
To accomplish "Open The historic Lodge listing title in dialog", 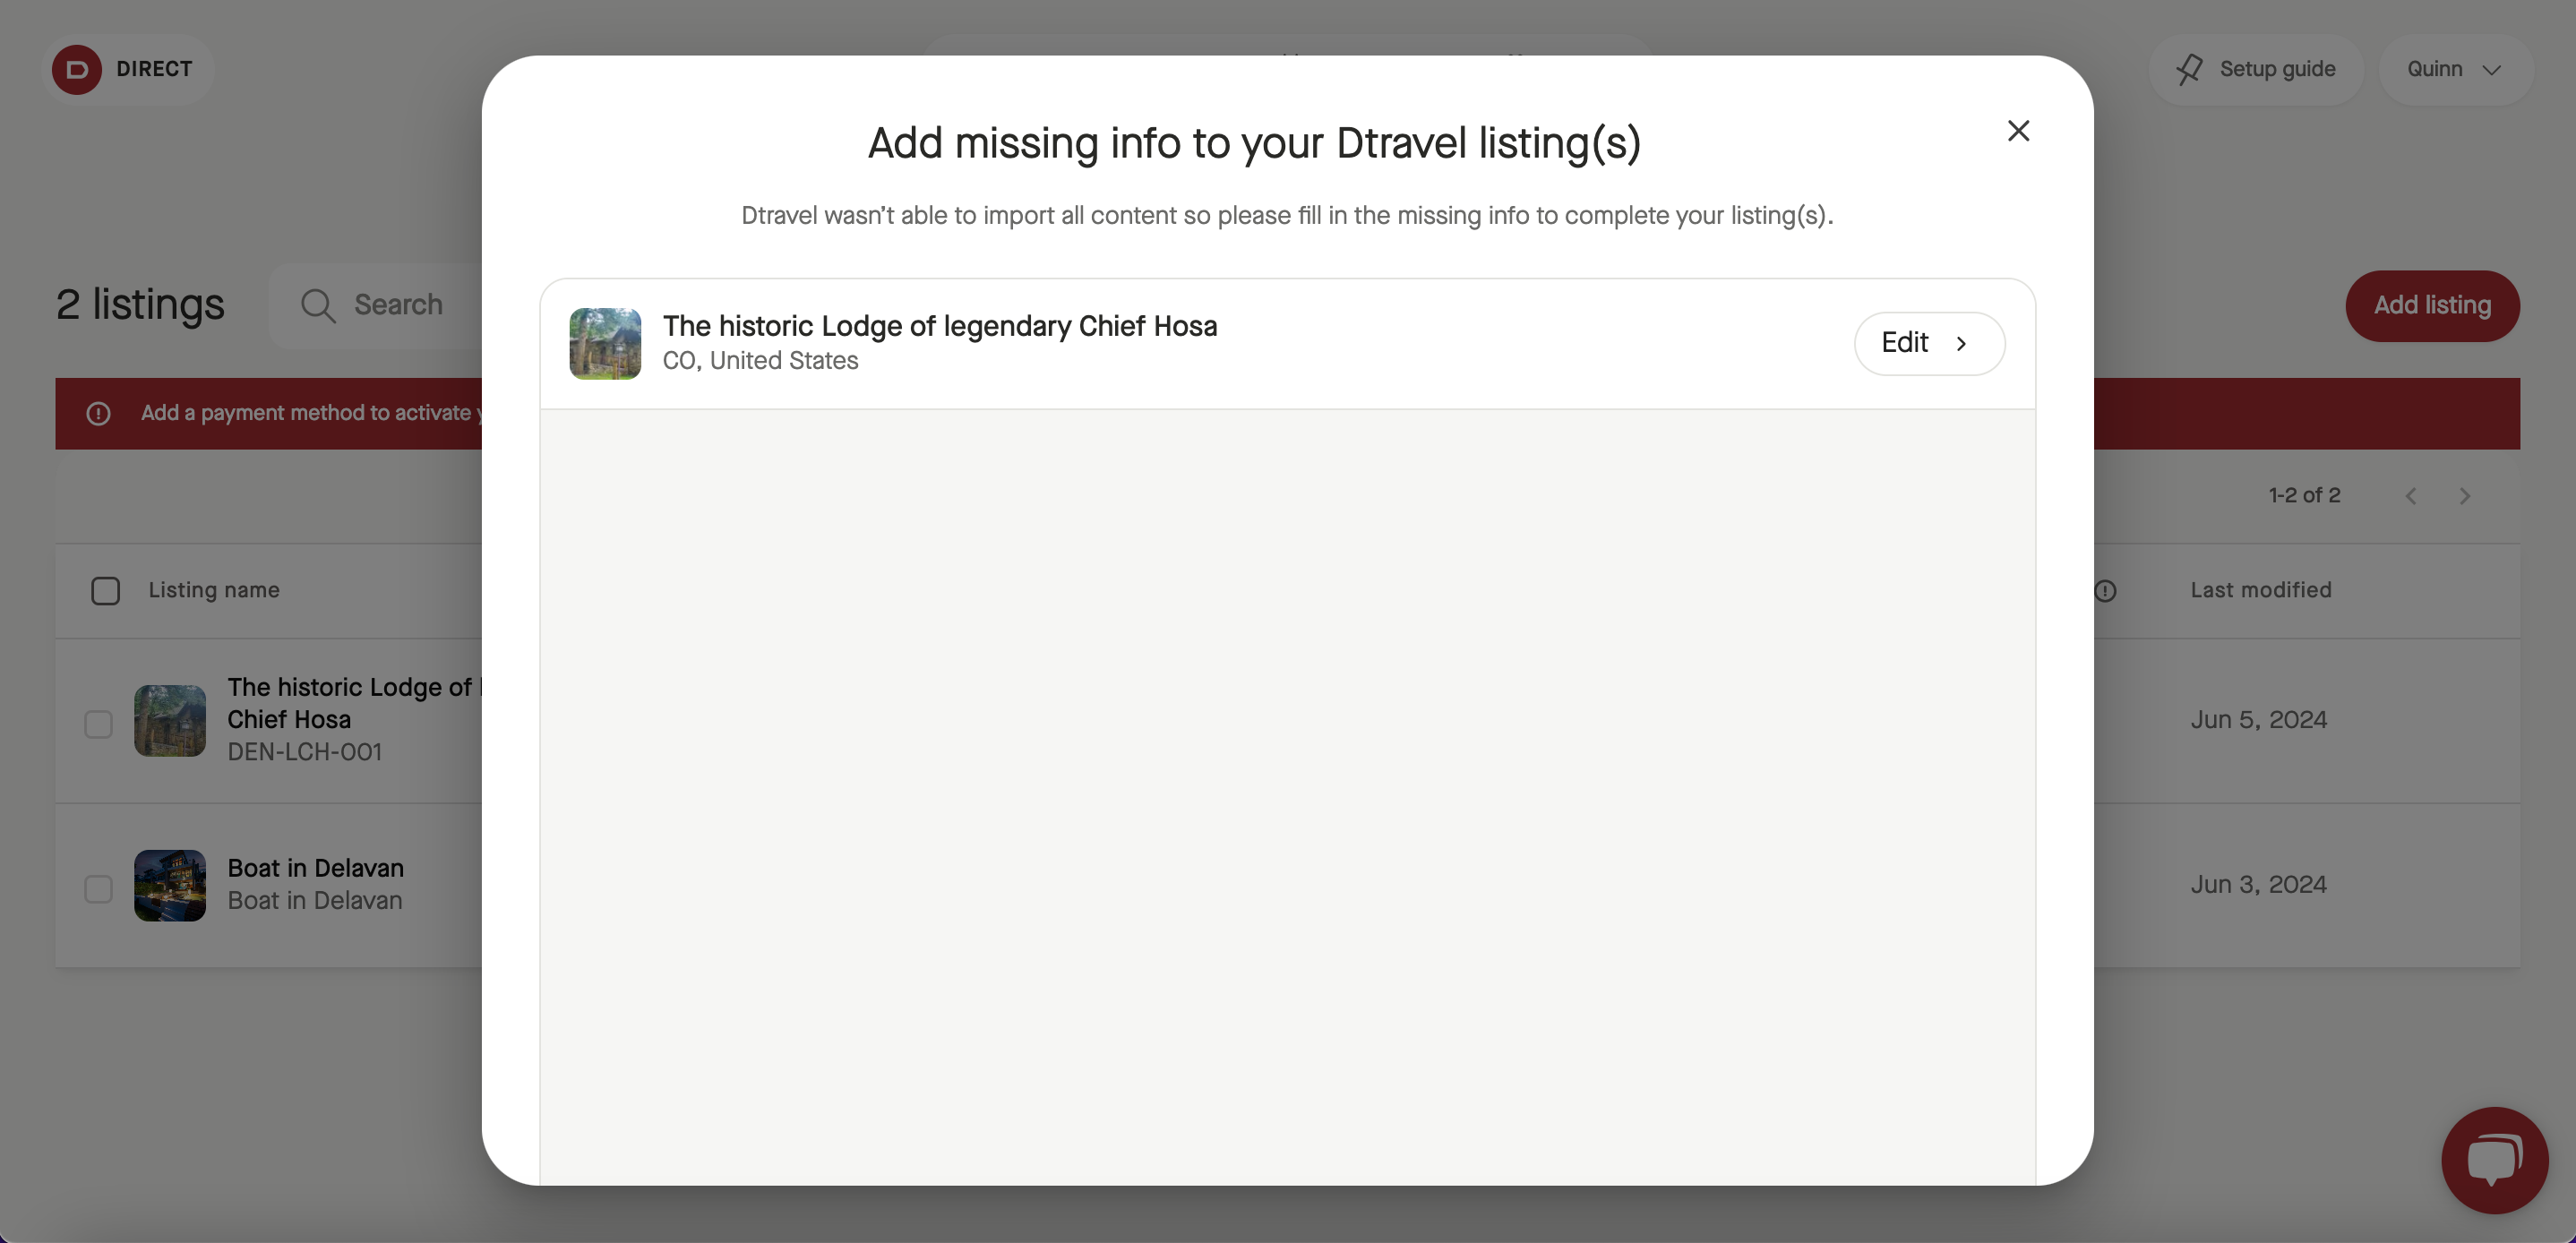I will [x=939, y=326].
